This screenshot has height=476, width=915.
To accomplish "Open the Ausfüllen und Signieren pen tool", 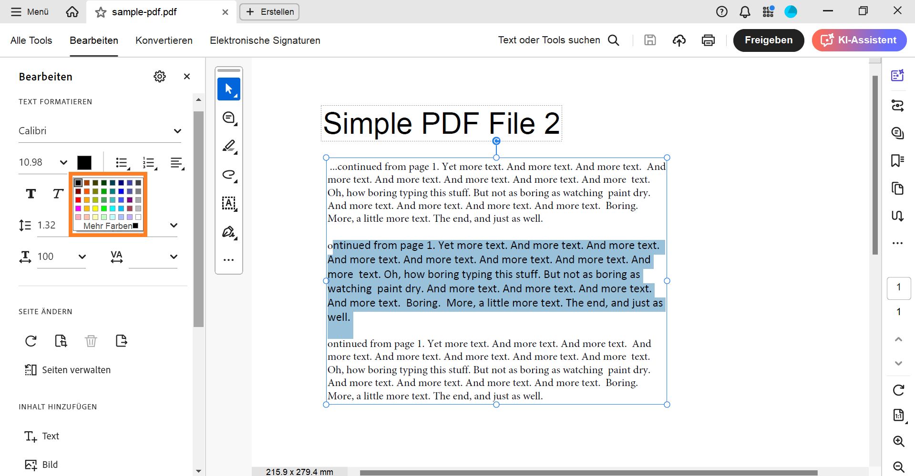I will [229, 232].
